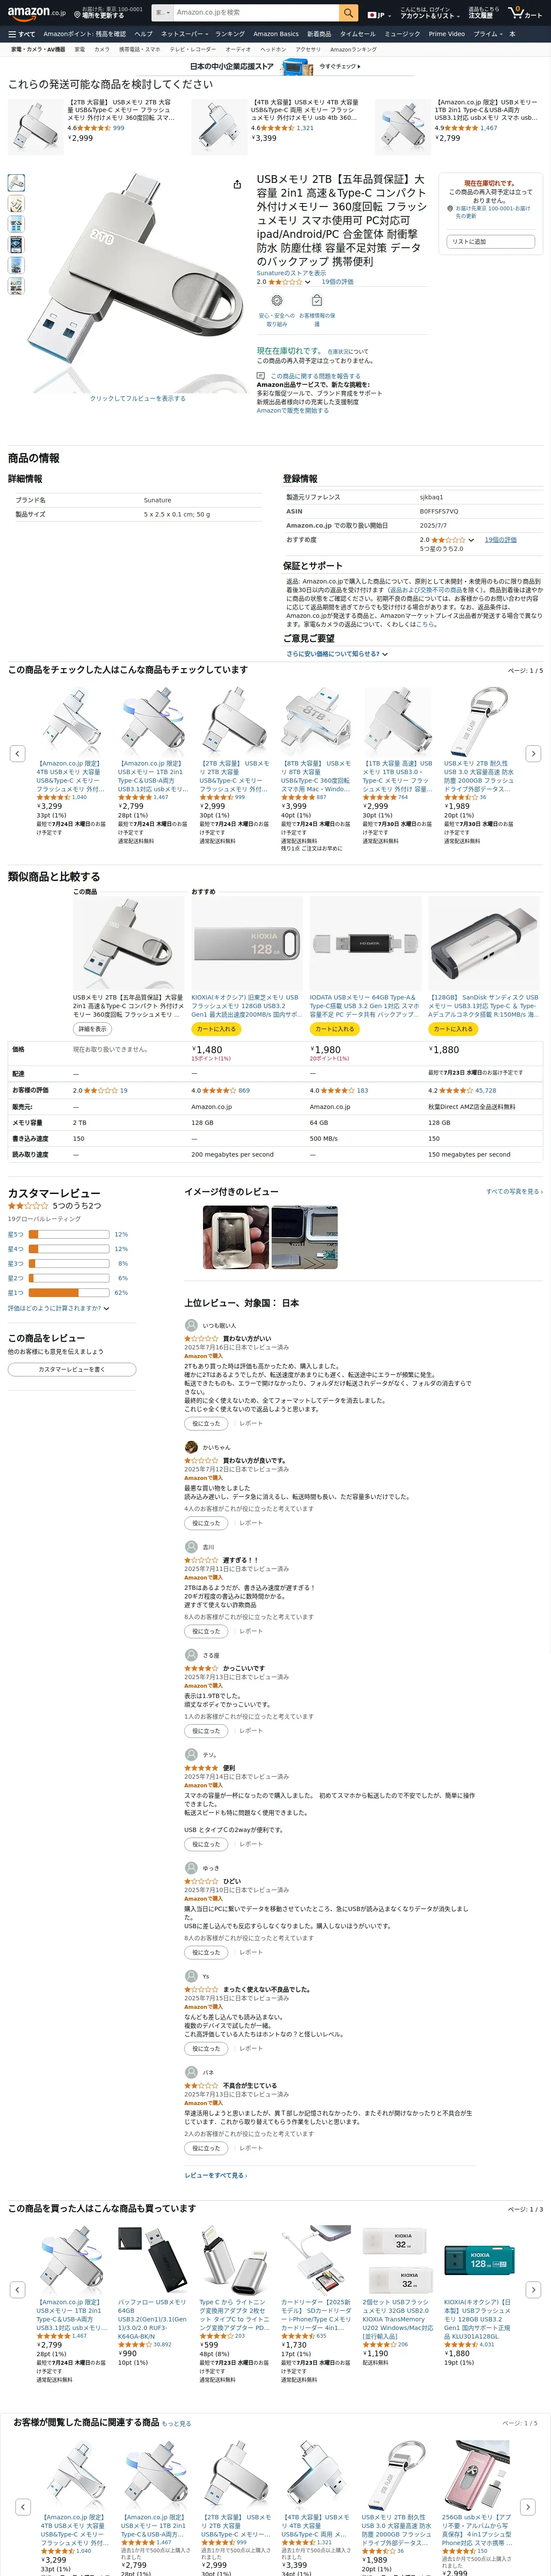551x2576 pixels.
Task: Open the タイムセール nav link
Action: tap(357, 34)
